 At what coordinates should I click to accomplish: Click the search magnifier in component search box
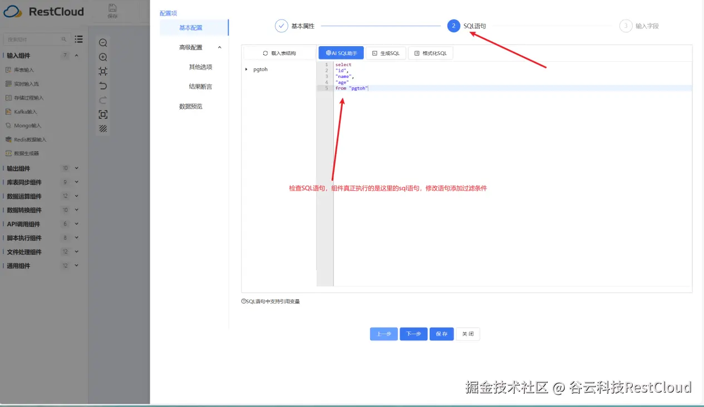tap(64, 39)
